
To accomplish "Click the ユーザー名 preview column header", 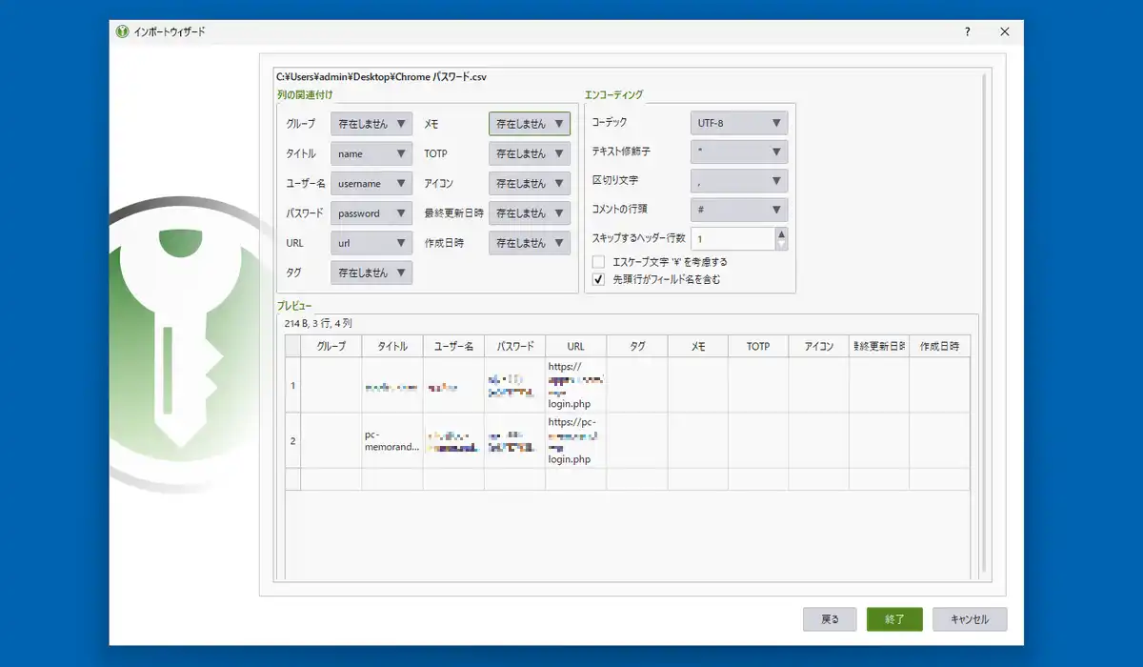I will [x=453, y=347].
